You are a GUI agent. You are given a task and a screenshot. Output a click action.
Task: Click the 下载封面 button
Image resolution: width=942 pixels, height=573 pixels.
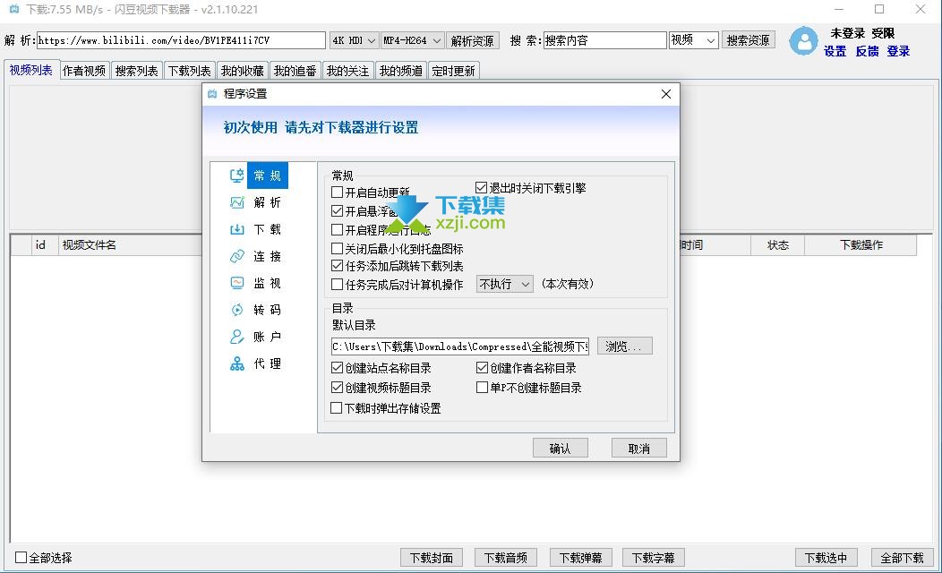(432, 558)
